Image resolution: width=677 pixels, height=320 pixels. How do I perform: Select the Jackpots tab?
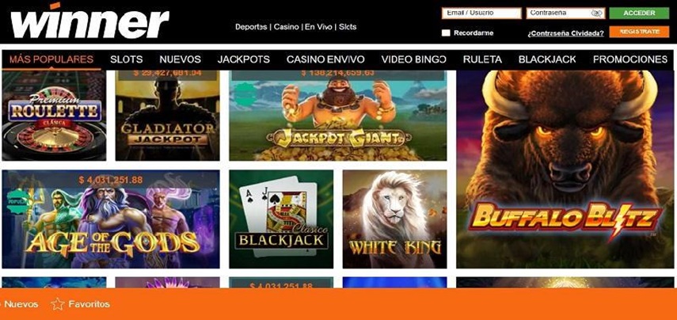pyautogui.click(x=244, y=59)
